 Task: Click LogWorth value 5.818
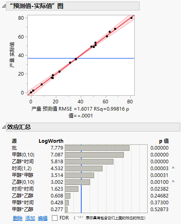point(57,162)
